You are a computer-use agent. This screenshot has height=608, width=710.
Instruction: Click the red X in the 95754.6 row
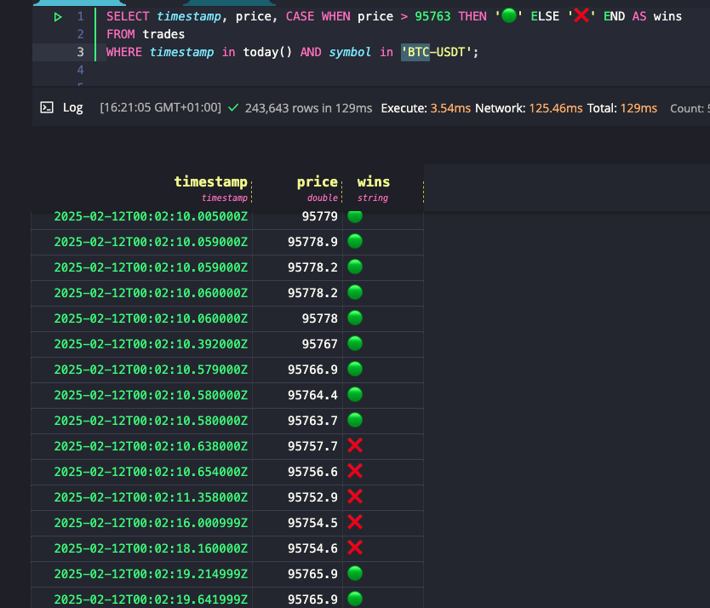pos(355,548)
